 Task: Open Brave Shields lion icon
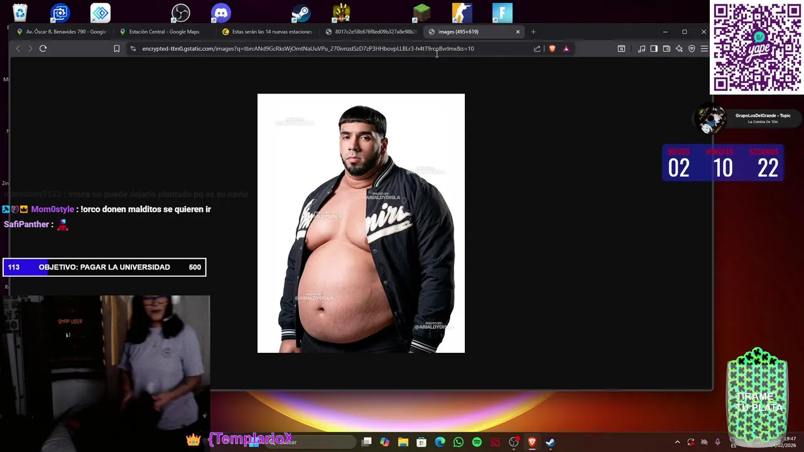click(x=552, y=48)
